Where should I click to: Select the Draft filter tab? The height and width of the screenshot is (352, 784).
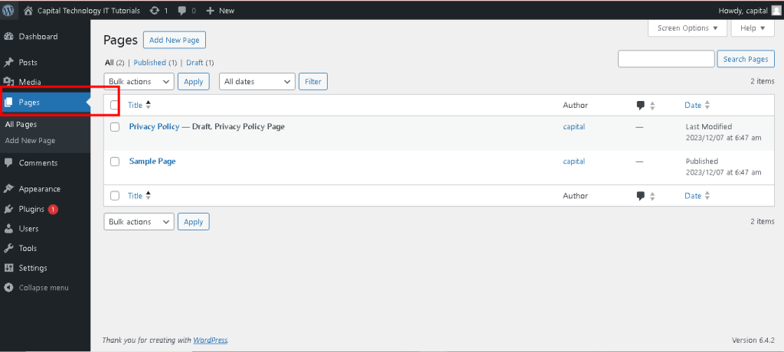(x=194, y=63)
